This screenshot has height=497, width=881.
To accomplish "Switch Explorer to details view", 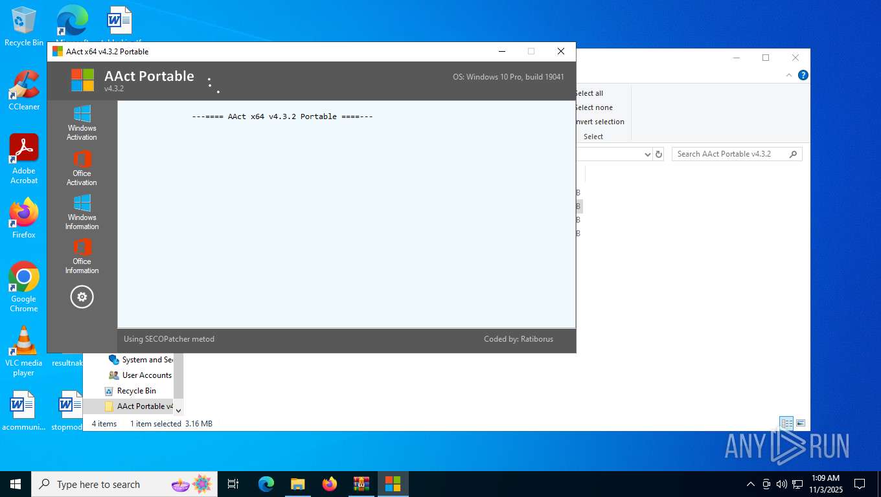I will click(786, 423).
